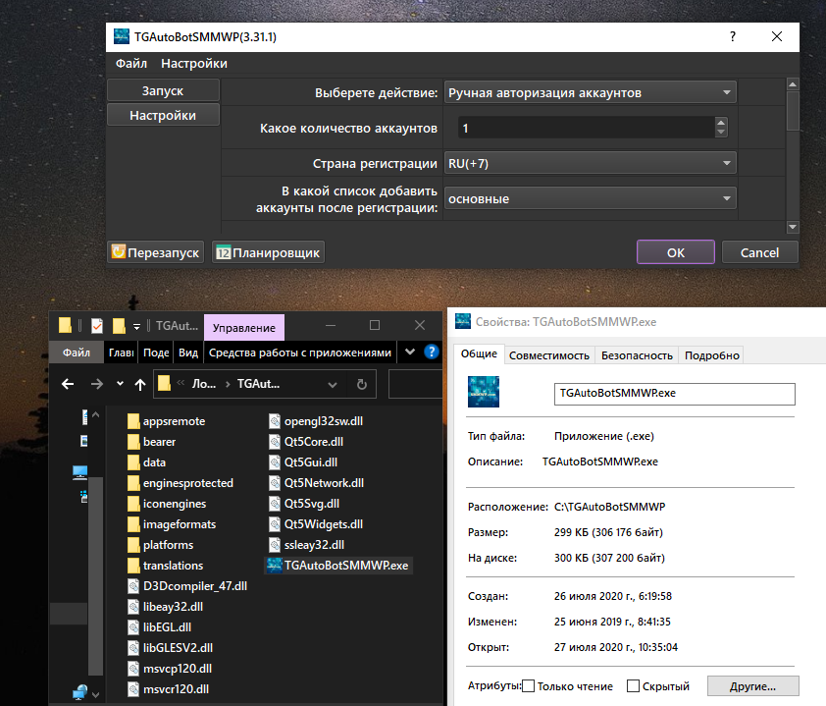Click the blue Explorer help icon
This screenshot has width=826, height=706.
(432, 352)
